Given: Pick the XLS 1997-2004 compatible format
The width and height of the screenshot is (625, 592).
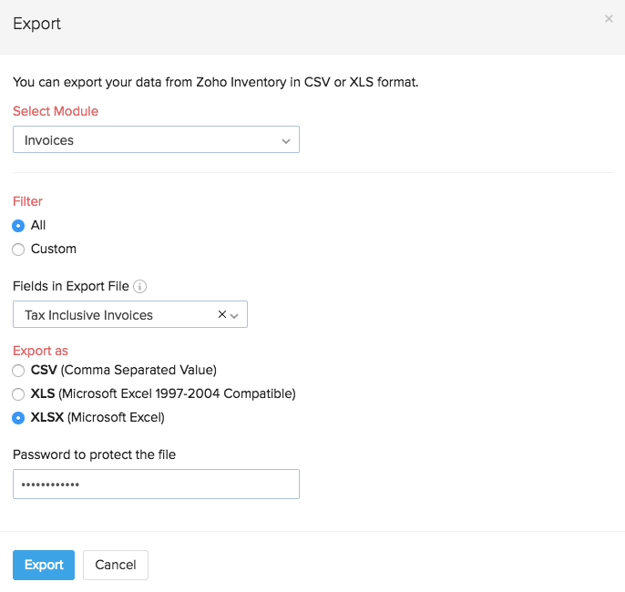Looking at the screenshot, I should pyautogui.click(x=18, y=394).
